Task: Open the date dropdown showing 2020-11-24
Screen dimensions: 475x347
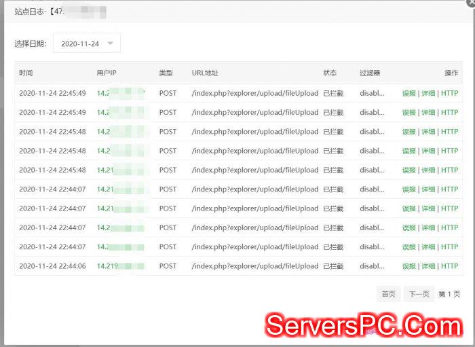Action: click(x=86, y=43)
